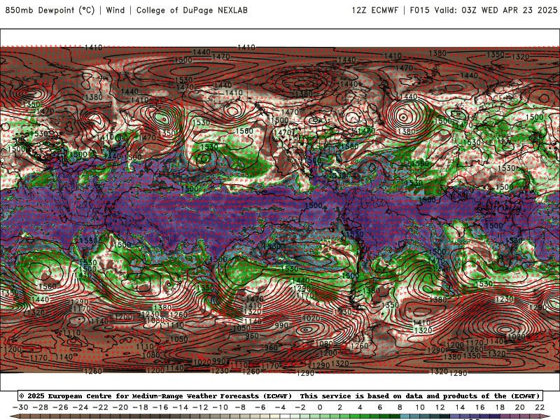Click the -12 legend value
The height and width of the screenshot is (420, 560).
(200, 407)
